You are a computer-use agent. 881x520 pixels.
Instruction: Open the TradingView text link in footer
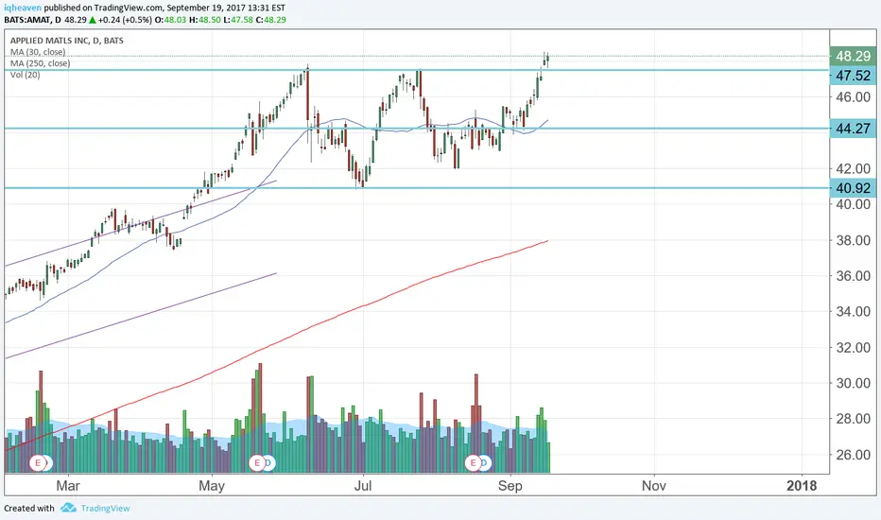[x=105, y=509]
